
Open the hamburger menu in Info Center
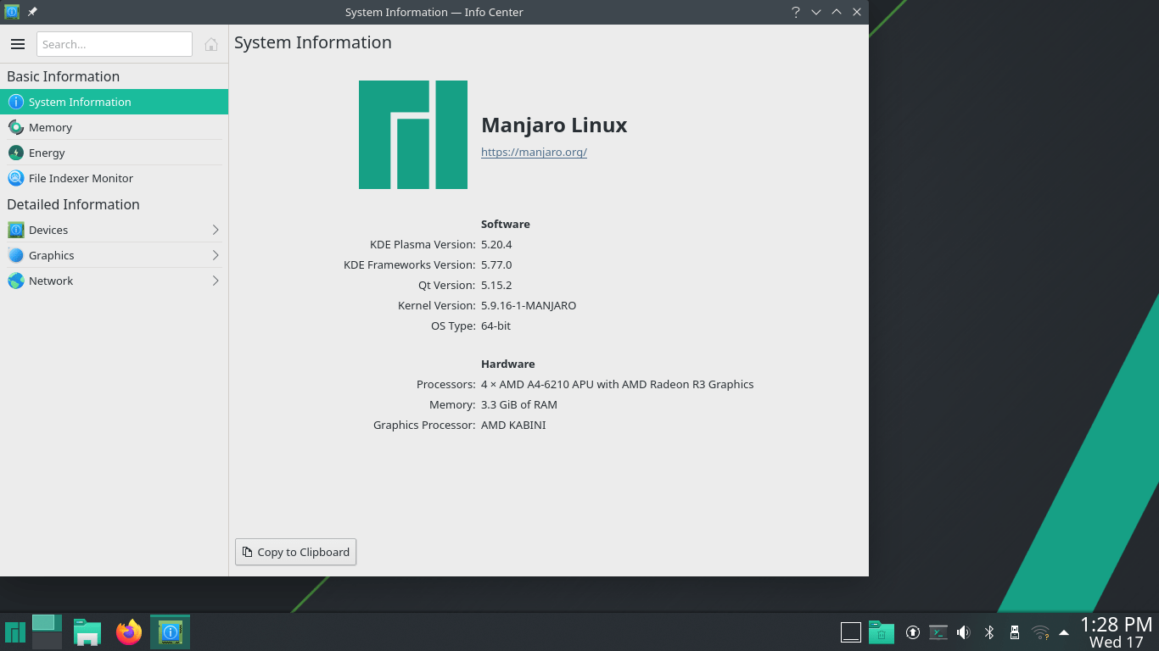pos(18,44)
